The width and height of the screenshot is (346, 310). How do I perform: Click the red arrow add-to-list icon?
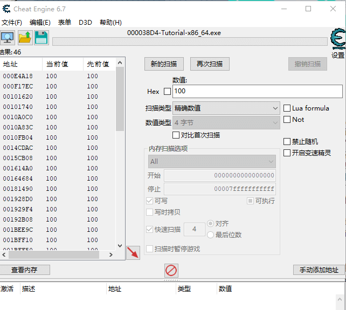click(133, 253)
